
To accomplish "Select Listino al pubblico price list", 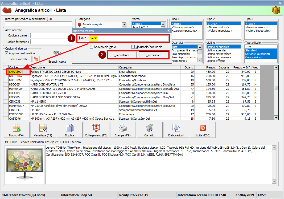I will (x=224, y=47).
